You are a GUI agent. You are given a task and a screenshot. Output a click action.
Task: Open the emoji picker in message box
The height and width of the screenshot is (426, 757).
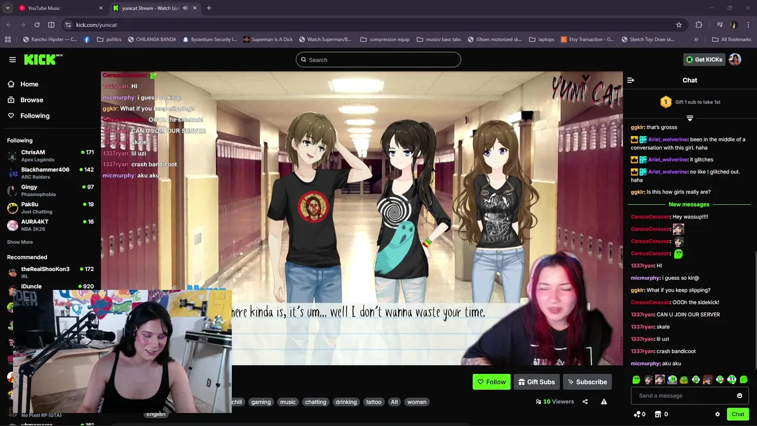click(x=739, y=396)
